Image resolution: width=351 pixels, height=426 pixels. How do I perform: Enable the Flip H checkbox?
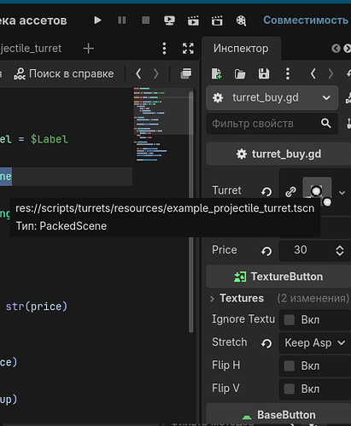pyautogui.click(x=290, y=365)
